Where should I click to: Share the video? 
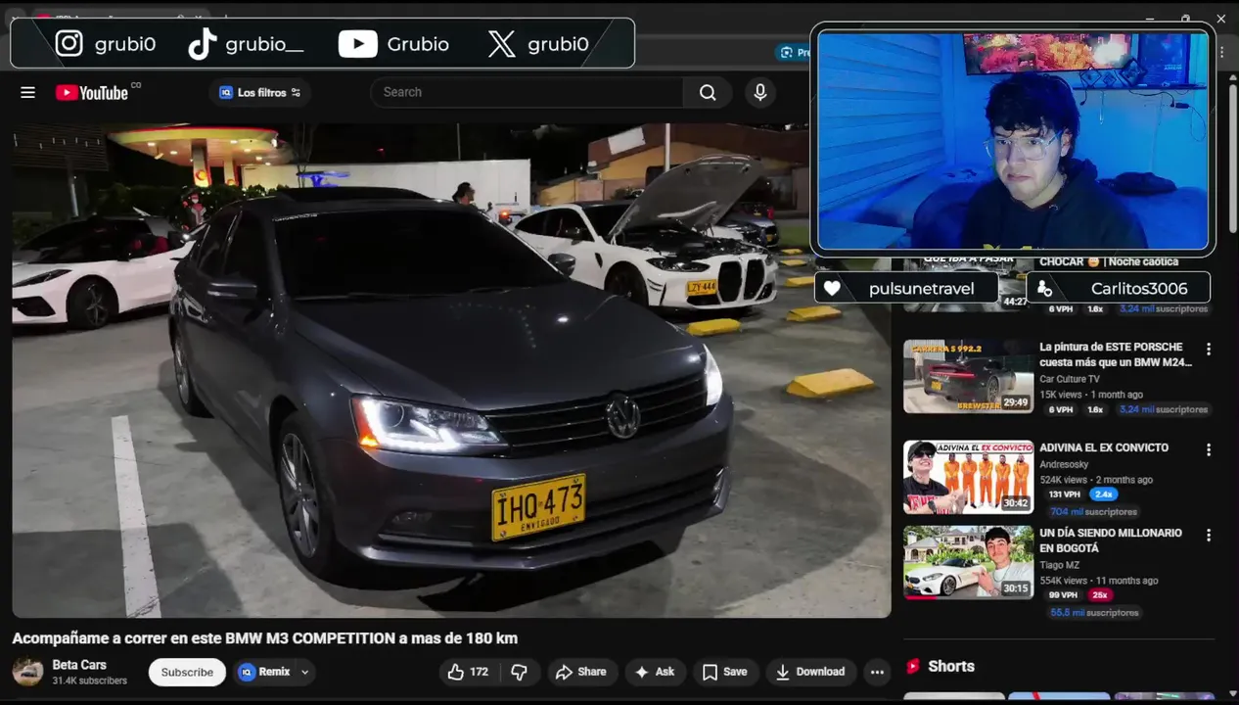point(581,672)
